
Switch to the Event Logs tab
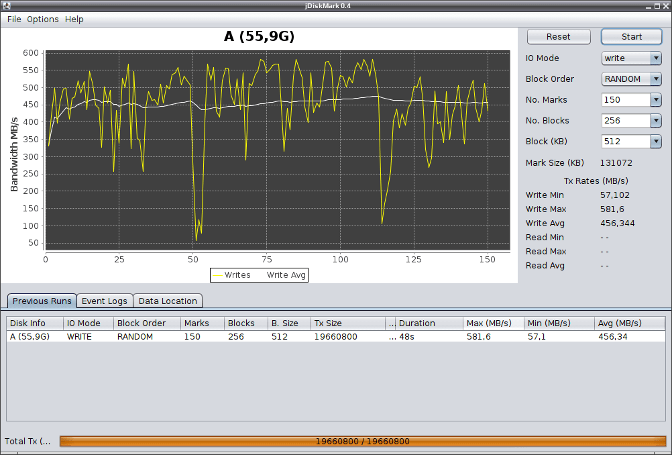click(x=105, y=301)
